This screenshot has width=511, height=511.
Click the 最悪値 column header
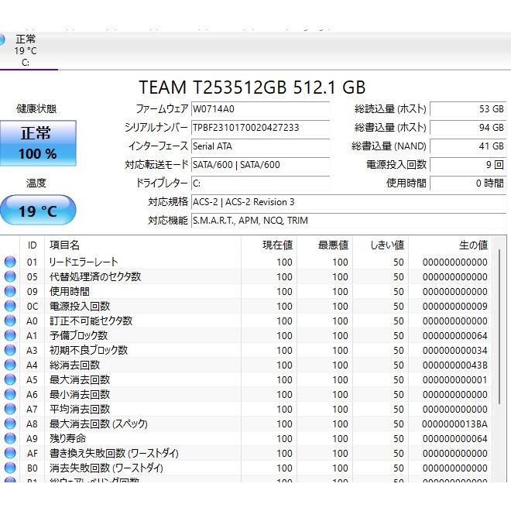coord(324,245)
